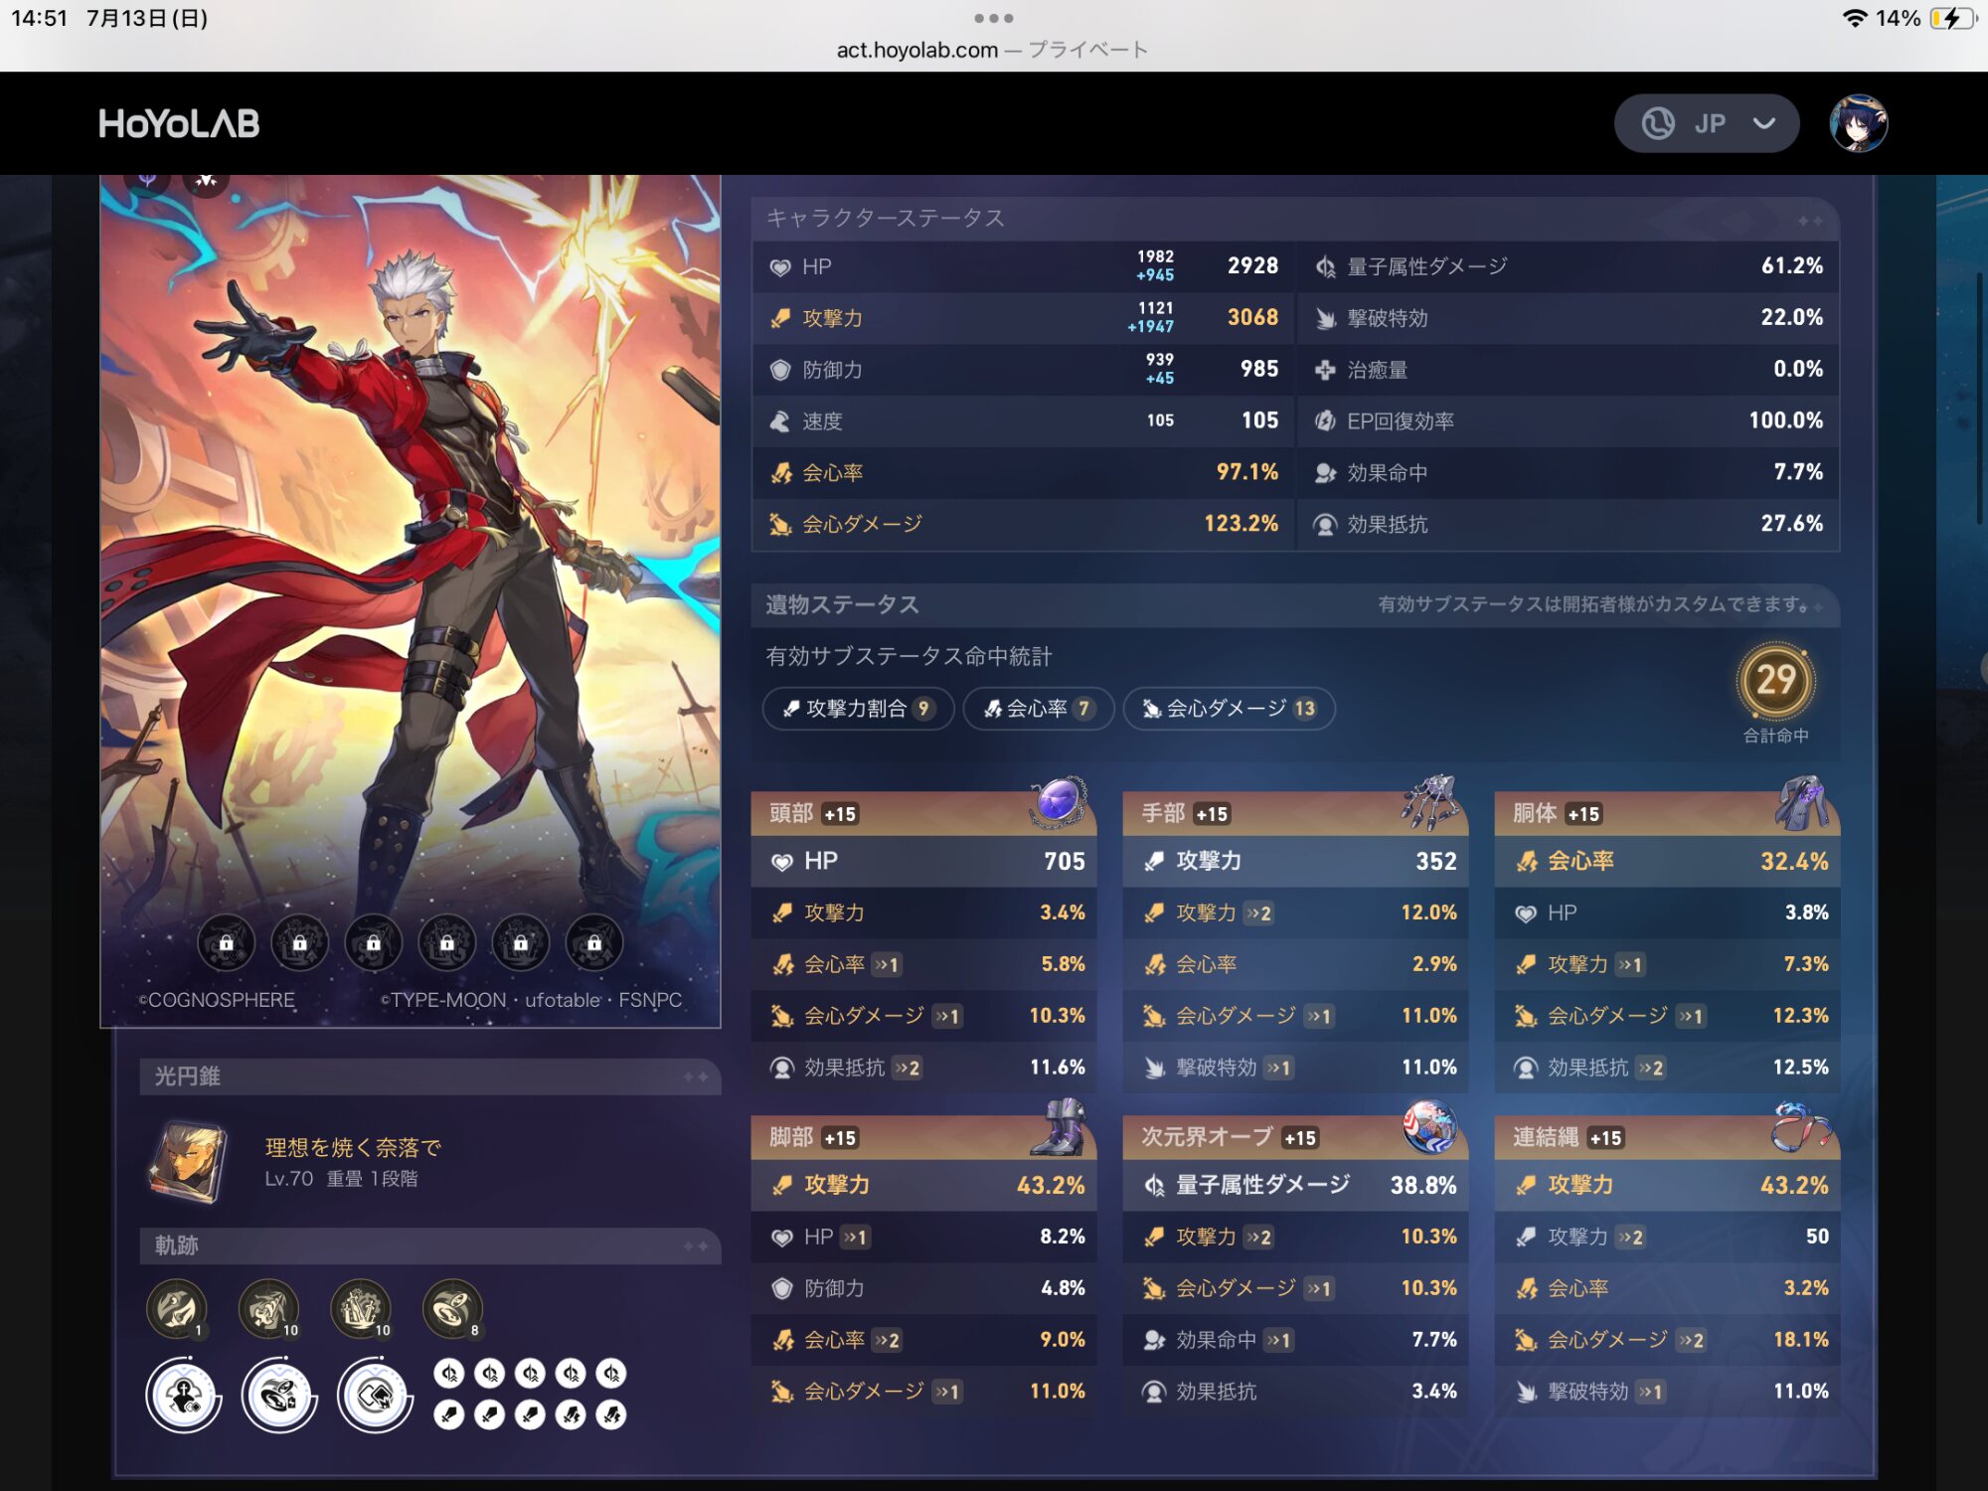This screenshot has width=1988, height=1491.
Task: Click the 会心率 97.1% stat row
Action: pos(1024,472)
